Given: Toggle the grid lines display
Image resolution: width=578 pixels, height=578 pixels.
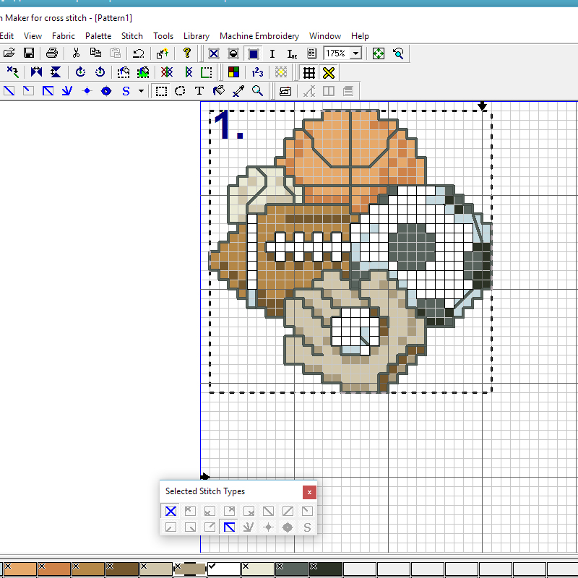Looking at the screenshot, I should 309,73.
